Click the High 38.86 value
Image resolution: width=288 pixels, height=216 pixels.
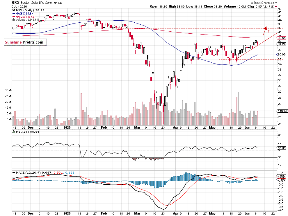pyautogui.click(x=177, y=6)
